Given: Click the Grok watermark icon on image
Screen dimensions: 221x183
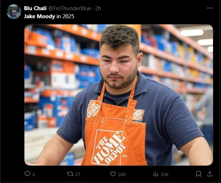Looking at the screenshot, I should 209,161.
